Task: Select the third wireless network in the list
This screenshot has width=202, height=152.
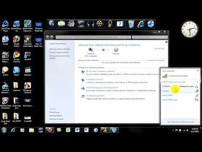Action: pyautogui.click(x=181, y=95)
